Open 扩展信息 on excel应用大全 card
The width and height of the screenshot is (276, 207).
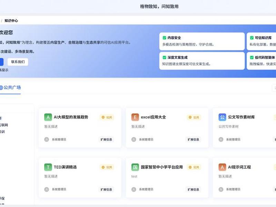coord(193,139)
